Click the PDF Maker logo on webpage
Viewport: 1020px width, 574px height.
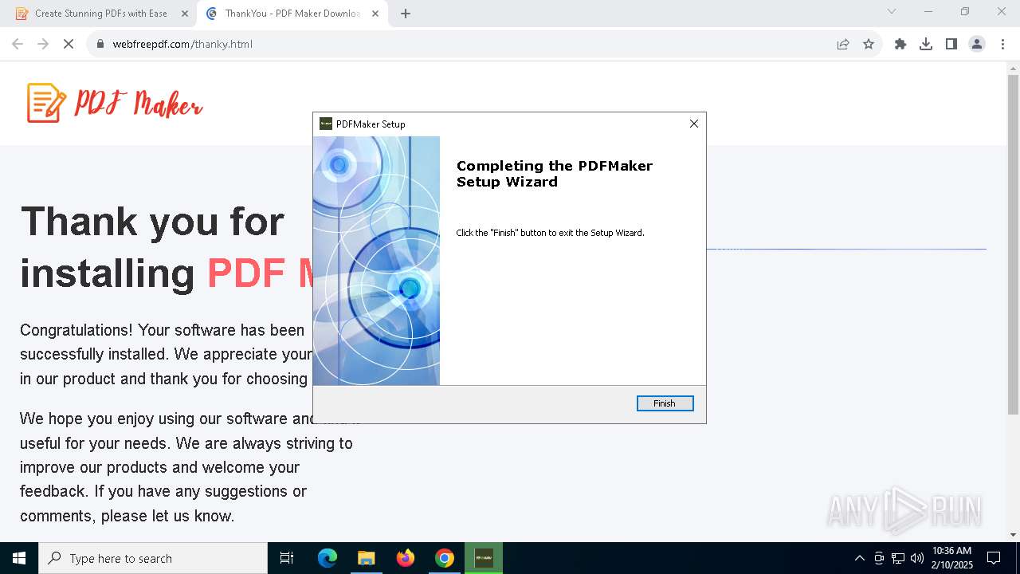click(x=115, y=103)
